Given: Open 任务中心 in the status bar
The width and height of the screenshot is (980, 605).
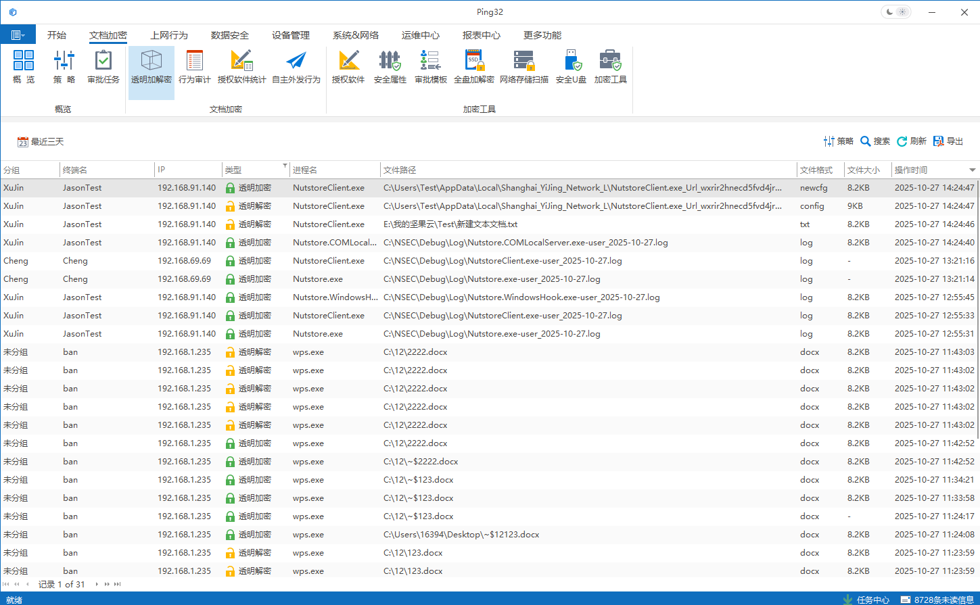Looking at the screenshot, I should coord(866,600).
